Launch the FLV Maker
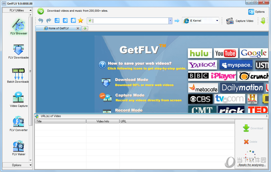 point(19,148)
